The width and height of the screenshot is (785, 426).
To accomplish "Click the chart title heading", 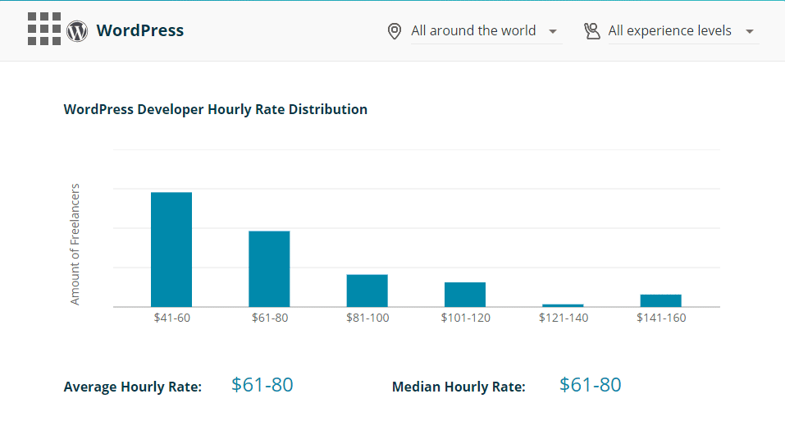I will (x=215, y=109).
